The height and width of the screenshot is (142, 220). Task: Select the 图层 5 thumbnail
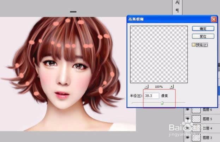[196, 119]
